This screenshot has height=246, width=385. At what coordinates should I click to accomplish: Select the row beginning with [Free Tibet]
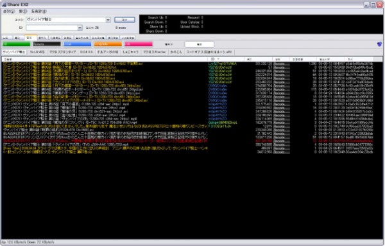pos(188,148)
